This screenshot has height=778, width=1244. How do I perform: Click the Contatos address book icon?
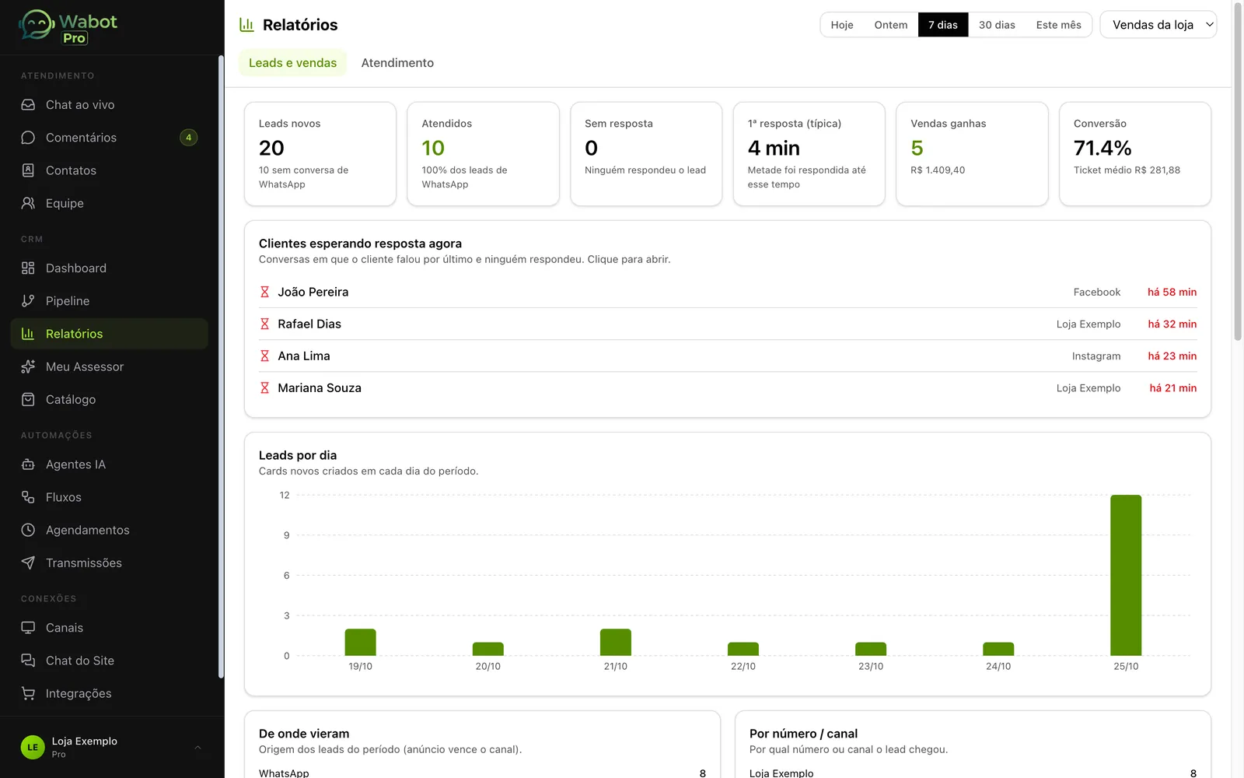pyautogui.click(x=28, y=170)
